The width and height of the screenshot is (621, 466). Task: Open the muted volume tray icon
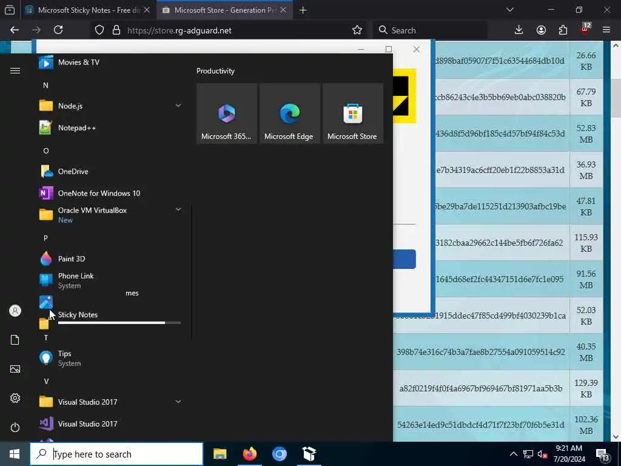click(543, 454)
